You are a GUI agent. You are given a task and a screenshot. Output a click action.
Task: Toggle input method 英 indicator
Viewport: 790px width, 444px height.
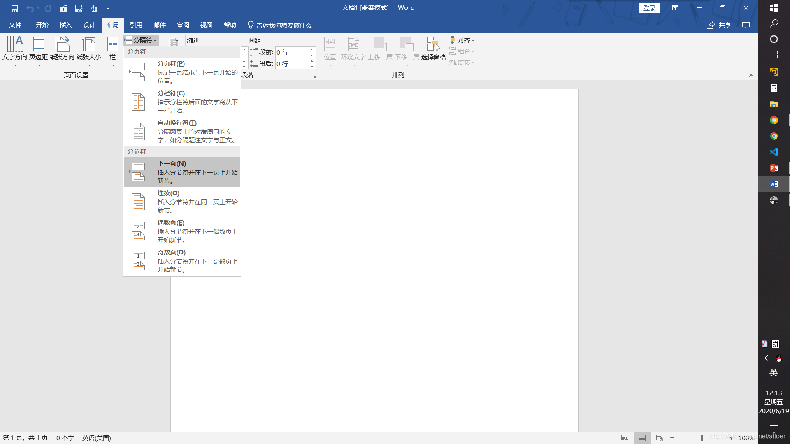774,372
